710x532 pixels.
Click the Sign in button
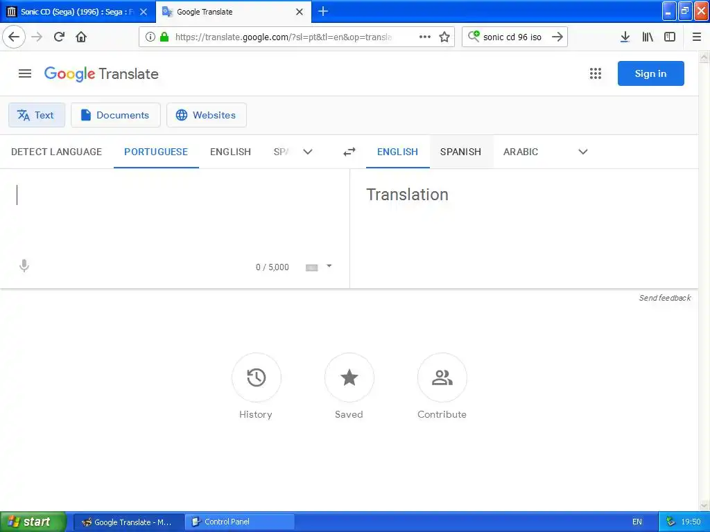coord(650,73)
